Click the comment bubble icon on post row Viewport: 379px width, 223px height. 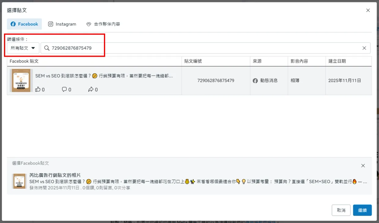(x=64, y=89)
